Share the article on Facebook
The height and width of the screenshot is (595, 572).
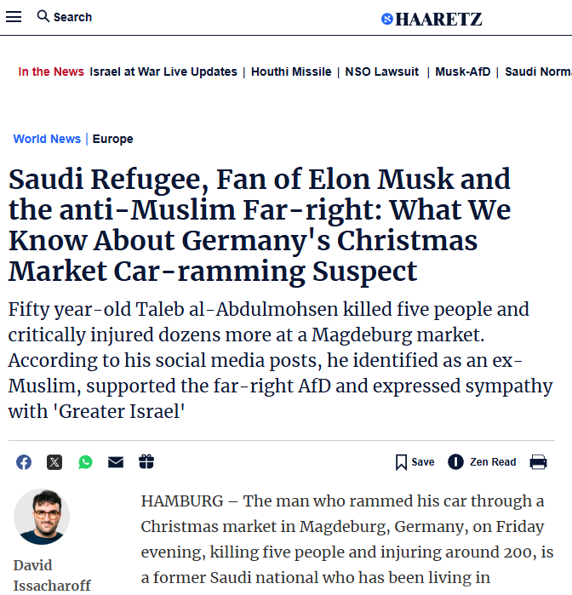point(24,462)
